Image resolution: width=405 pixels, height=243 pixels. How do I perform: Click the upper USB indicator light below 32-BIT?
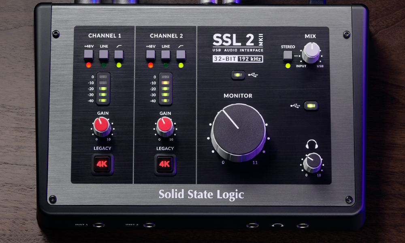(238, 75)
